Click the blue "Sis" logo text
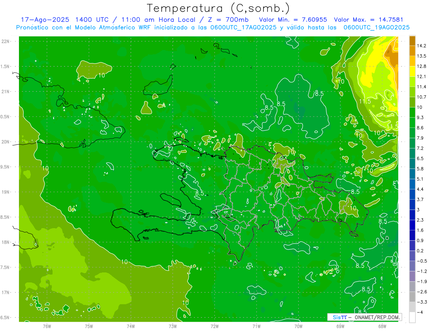 (336, 317)
